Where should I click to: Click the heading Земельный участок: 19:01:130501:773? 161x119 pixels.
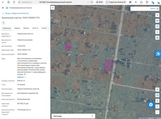[20, 18]
